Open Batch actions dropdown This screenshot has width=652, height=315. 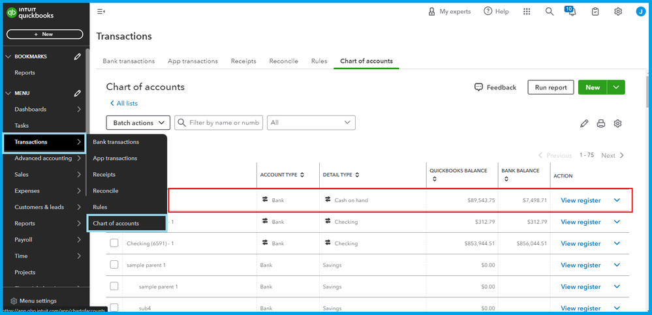138,123
